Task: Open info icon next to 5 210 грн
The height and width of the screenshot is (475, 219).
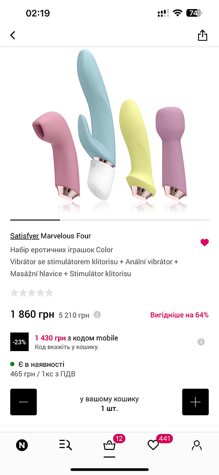Action: click(x=97, y=315)
